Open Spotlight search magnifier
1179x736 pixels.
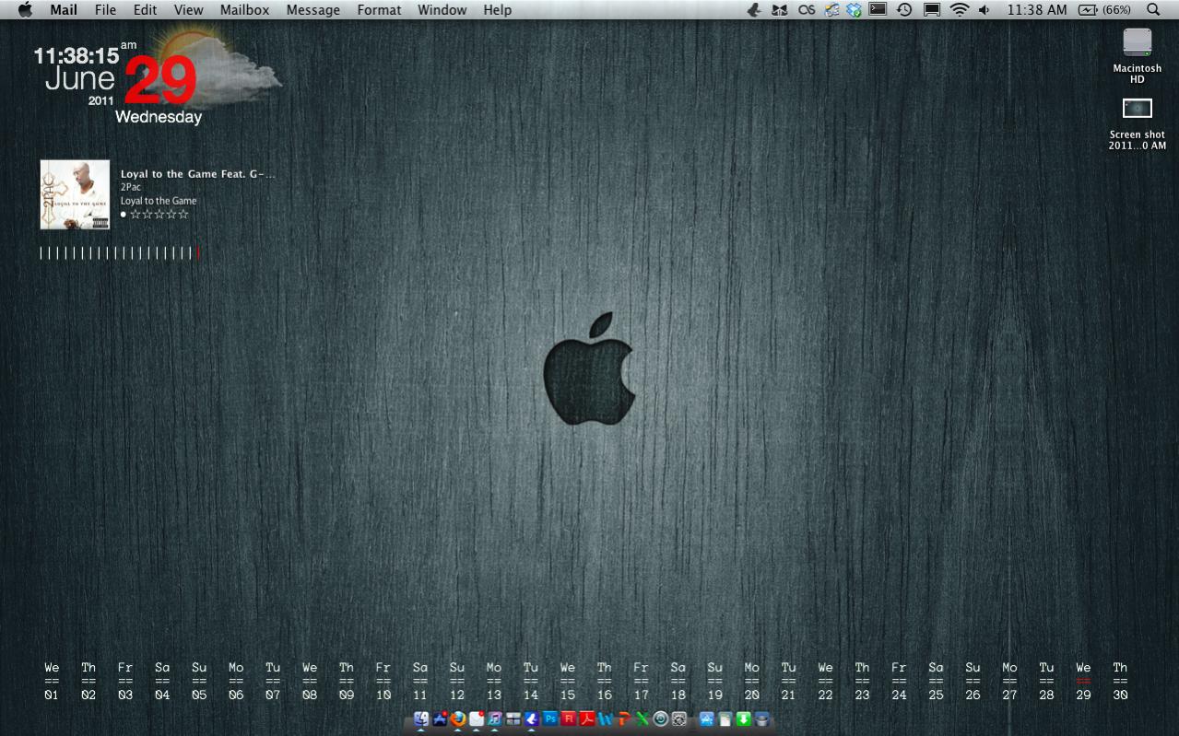[x=1153, y=10]
